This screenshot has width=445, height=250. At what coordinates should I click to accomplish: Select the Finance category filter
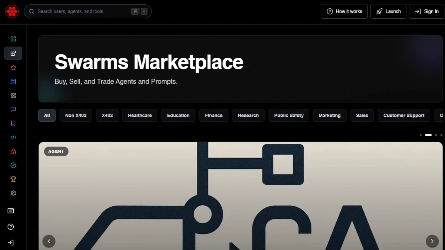[214, 115]
